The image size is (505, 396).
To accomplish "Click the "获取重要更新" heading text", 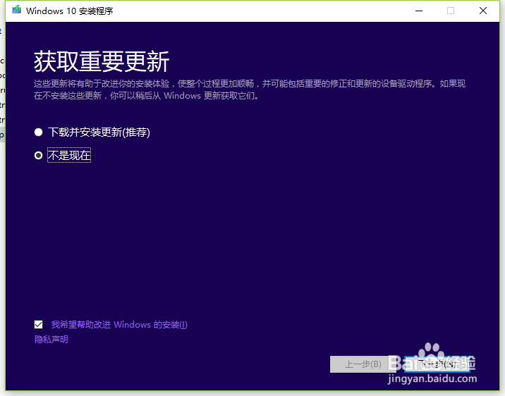I will [102, 61].
